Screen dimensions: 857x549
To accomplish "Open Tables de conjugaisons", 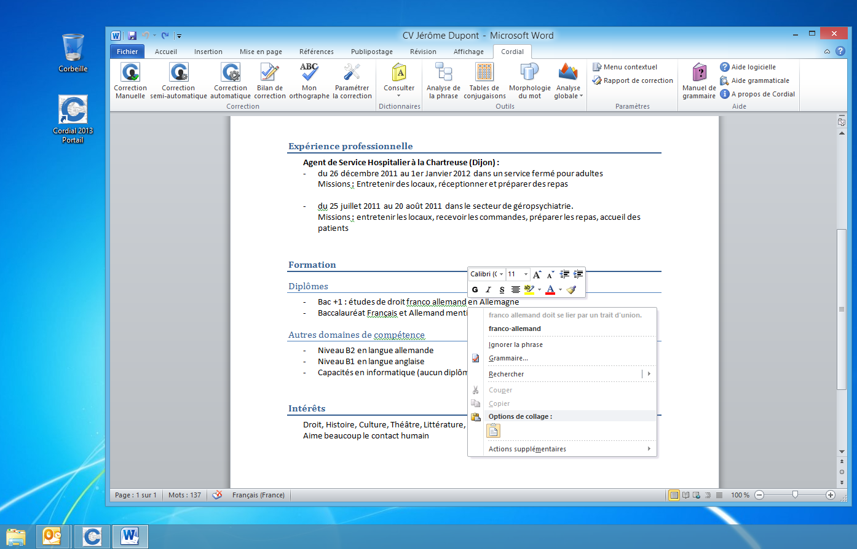I will coord(484,80).
